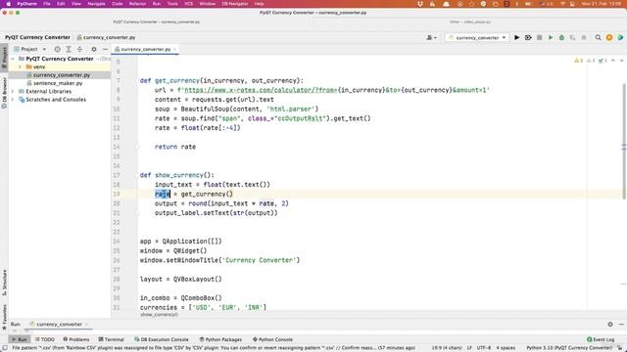
Task: Click the orange circular icon in toolbar
Action: pyautogui.click(x=609, y=37)
